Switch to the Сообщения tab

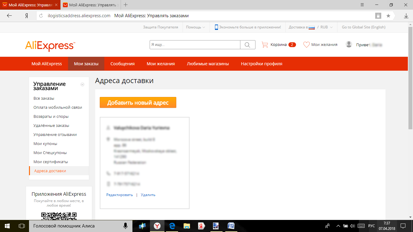122,64
